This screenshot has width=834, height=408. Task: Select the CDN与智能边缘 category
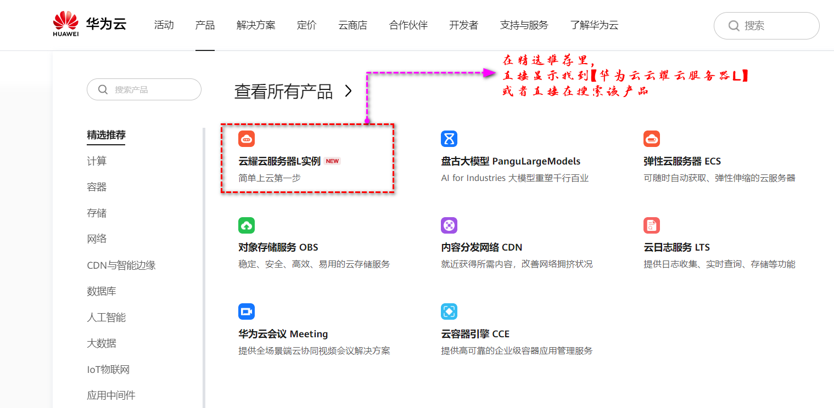[x=121, y=265]
